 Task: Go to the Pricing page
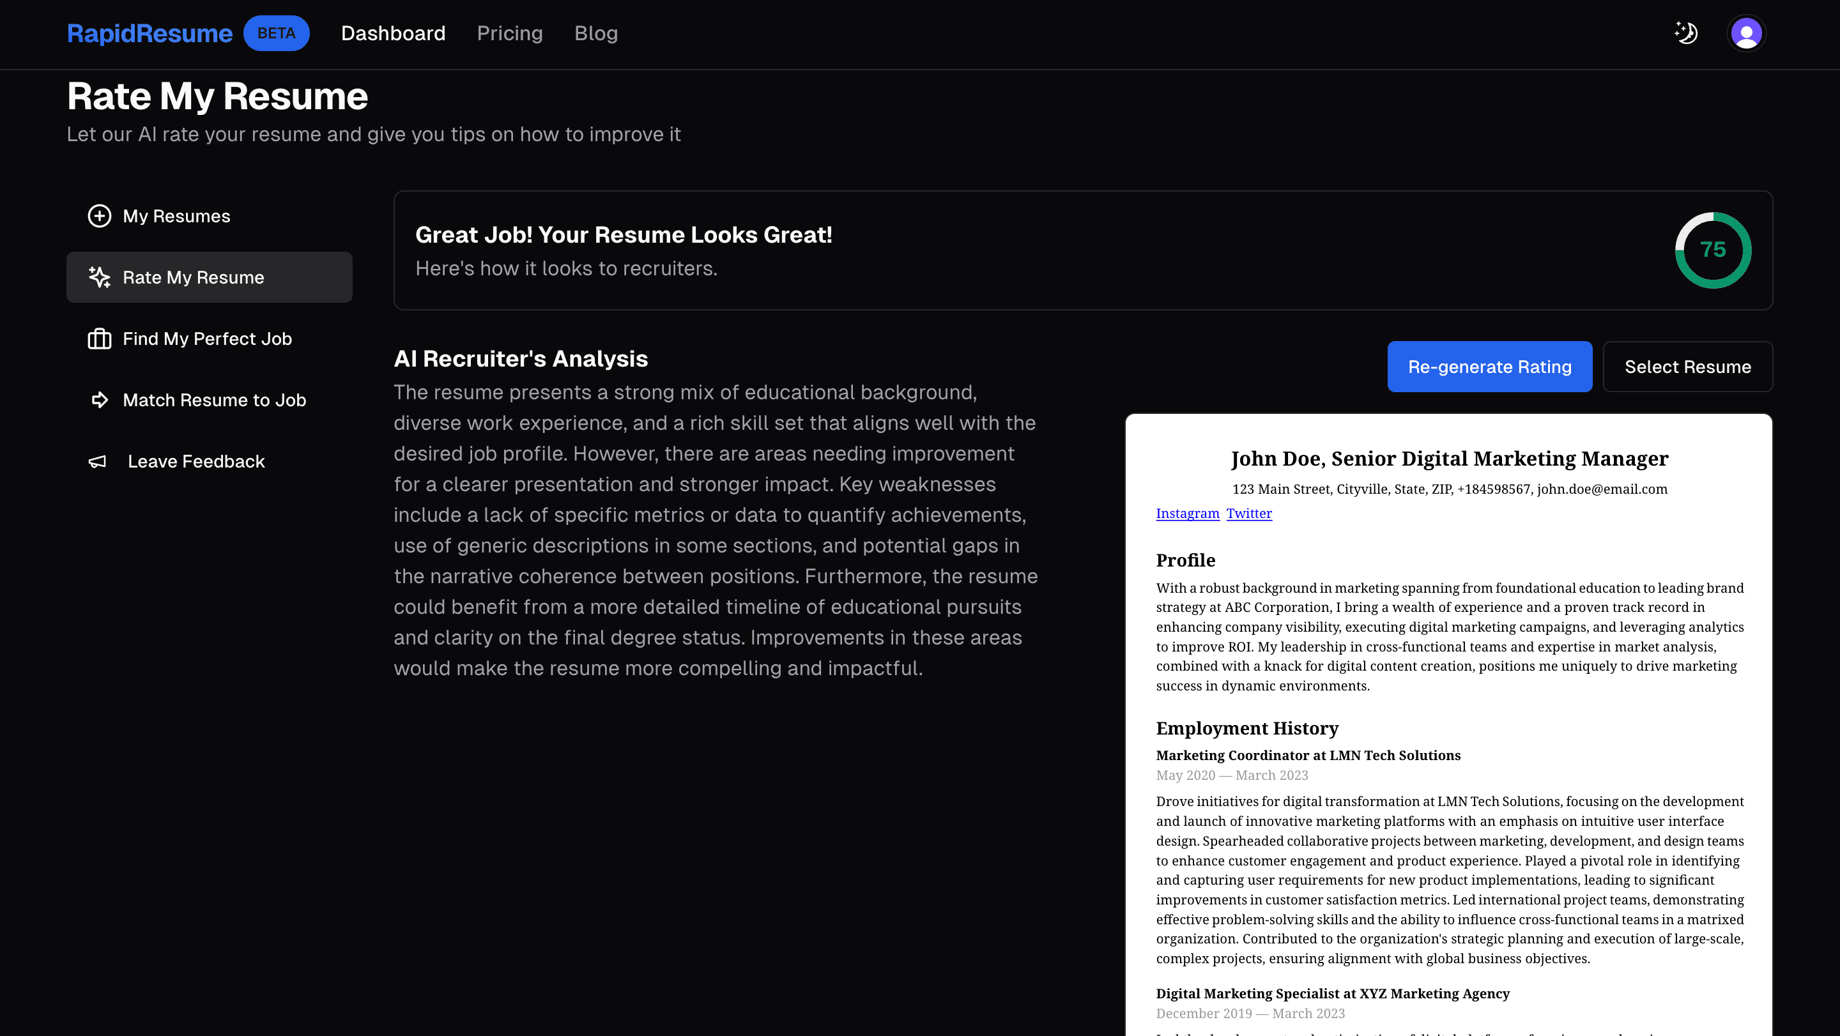(x=509, y=33)
